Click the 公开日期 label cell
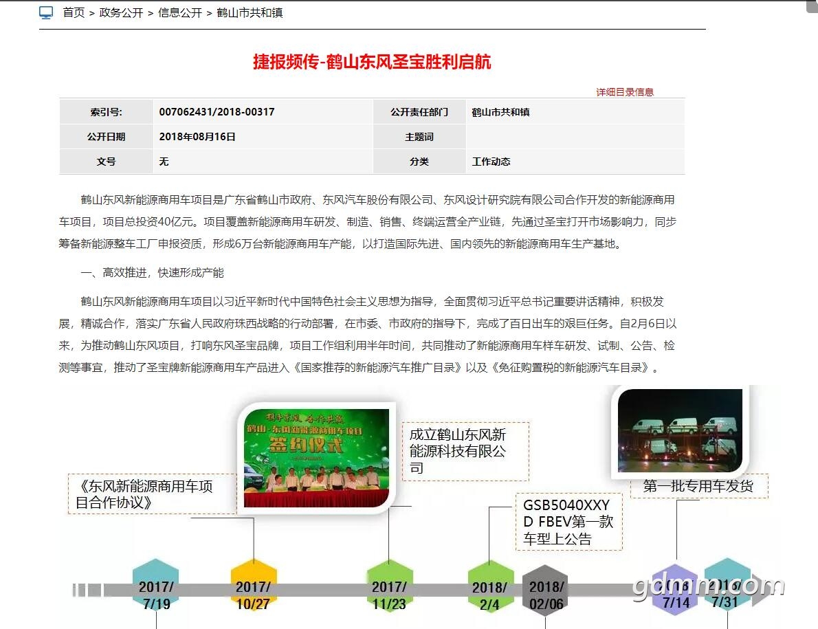The image size is (818, 629). 107,137
